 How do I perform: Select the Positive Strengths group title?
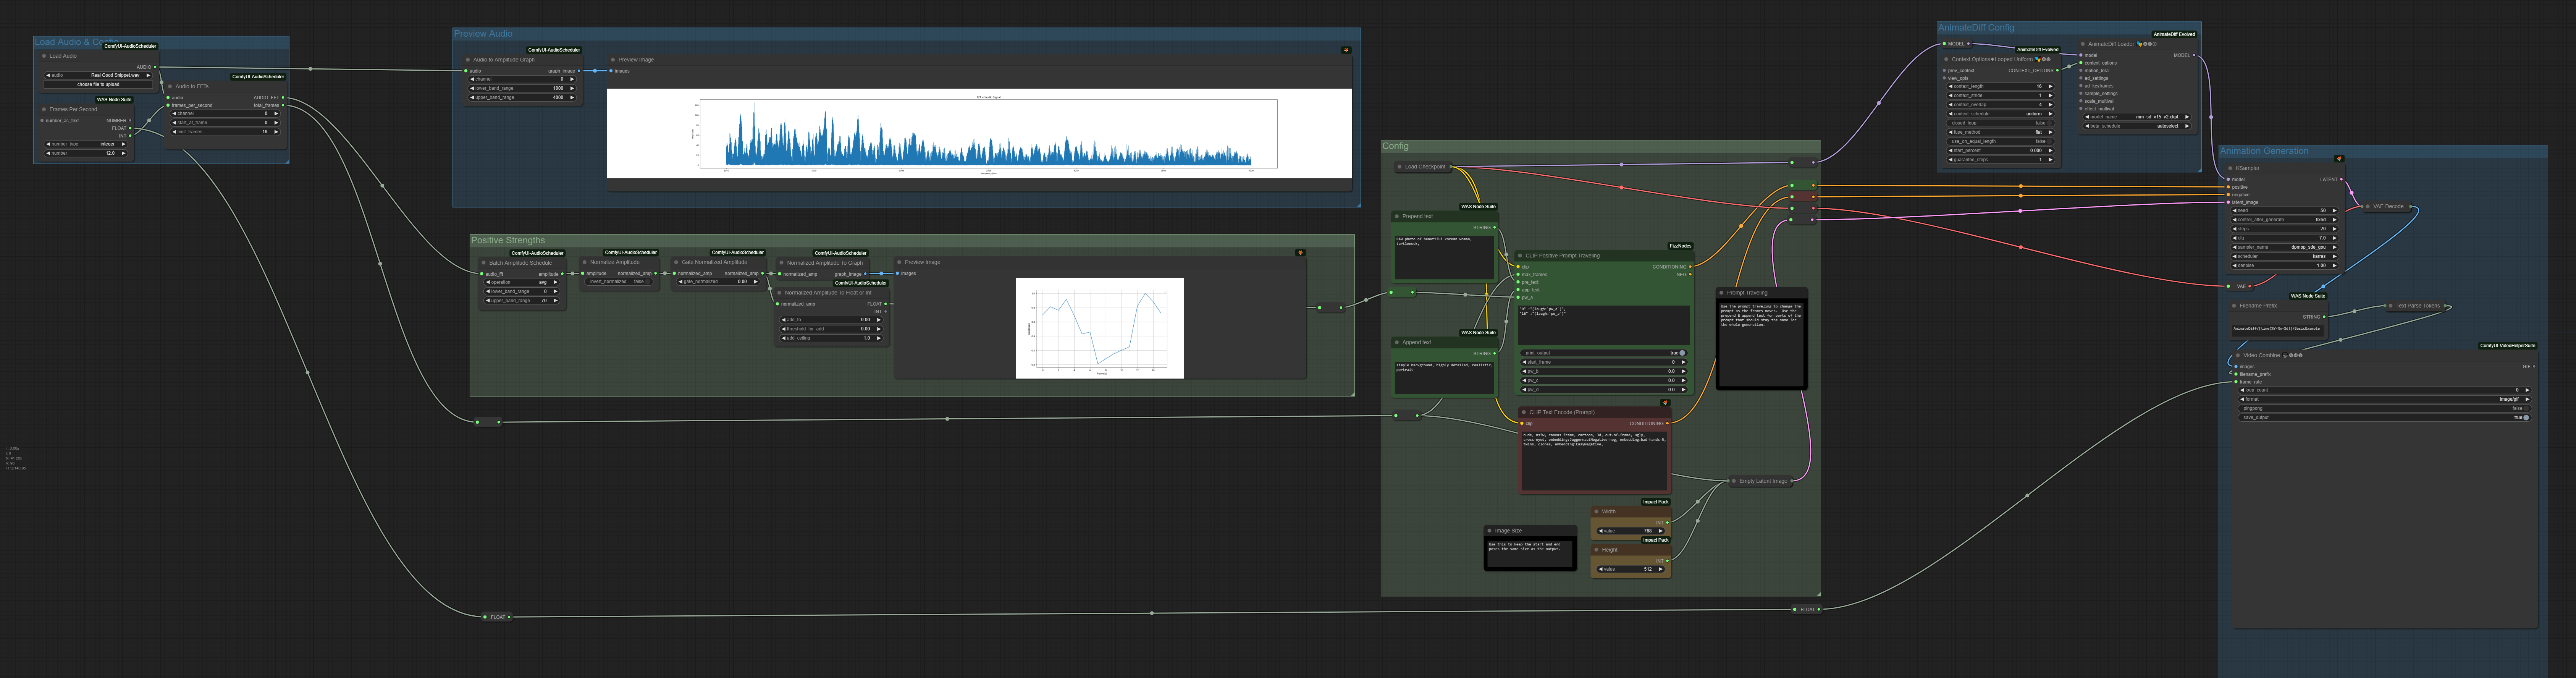pos(508,240)
